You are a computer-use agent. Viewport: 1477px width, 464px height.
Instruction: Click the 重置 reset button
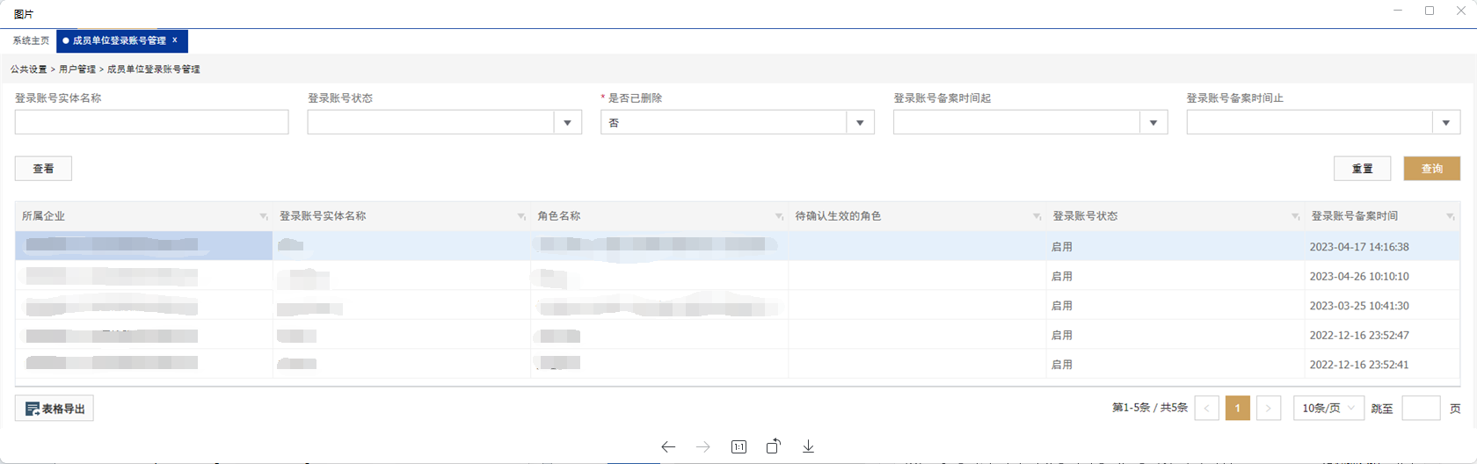pyautogui.click(x=1362, y=169)
